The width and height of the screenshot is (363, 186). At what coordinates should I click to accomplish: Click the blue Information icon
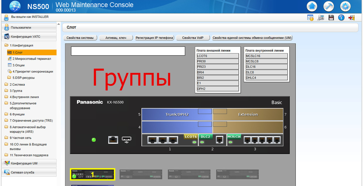pos(341,18)
